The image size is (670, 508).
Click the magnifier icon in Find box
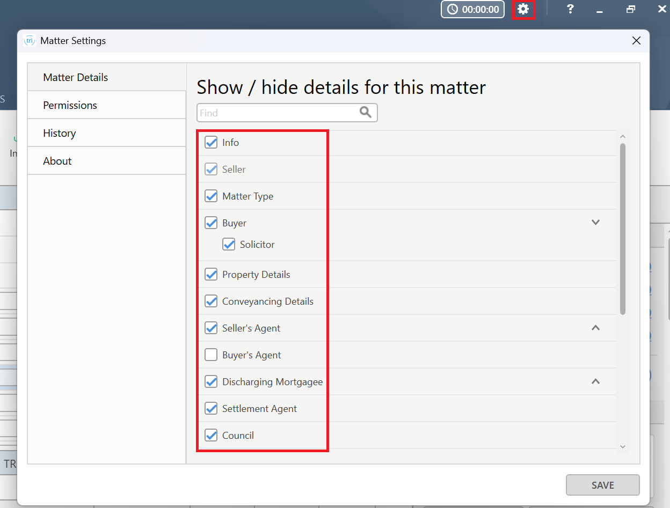pyautogui.click(x=366, y=112)
